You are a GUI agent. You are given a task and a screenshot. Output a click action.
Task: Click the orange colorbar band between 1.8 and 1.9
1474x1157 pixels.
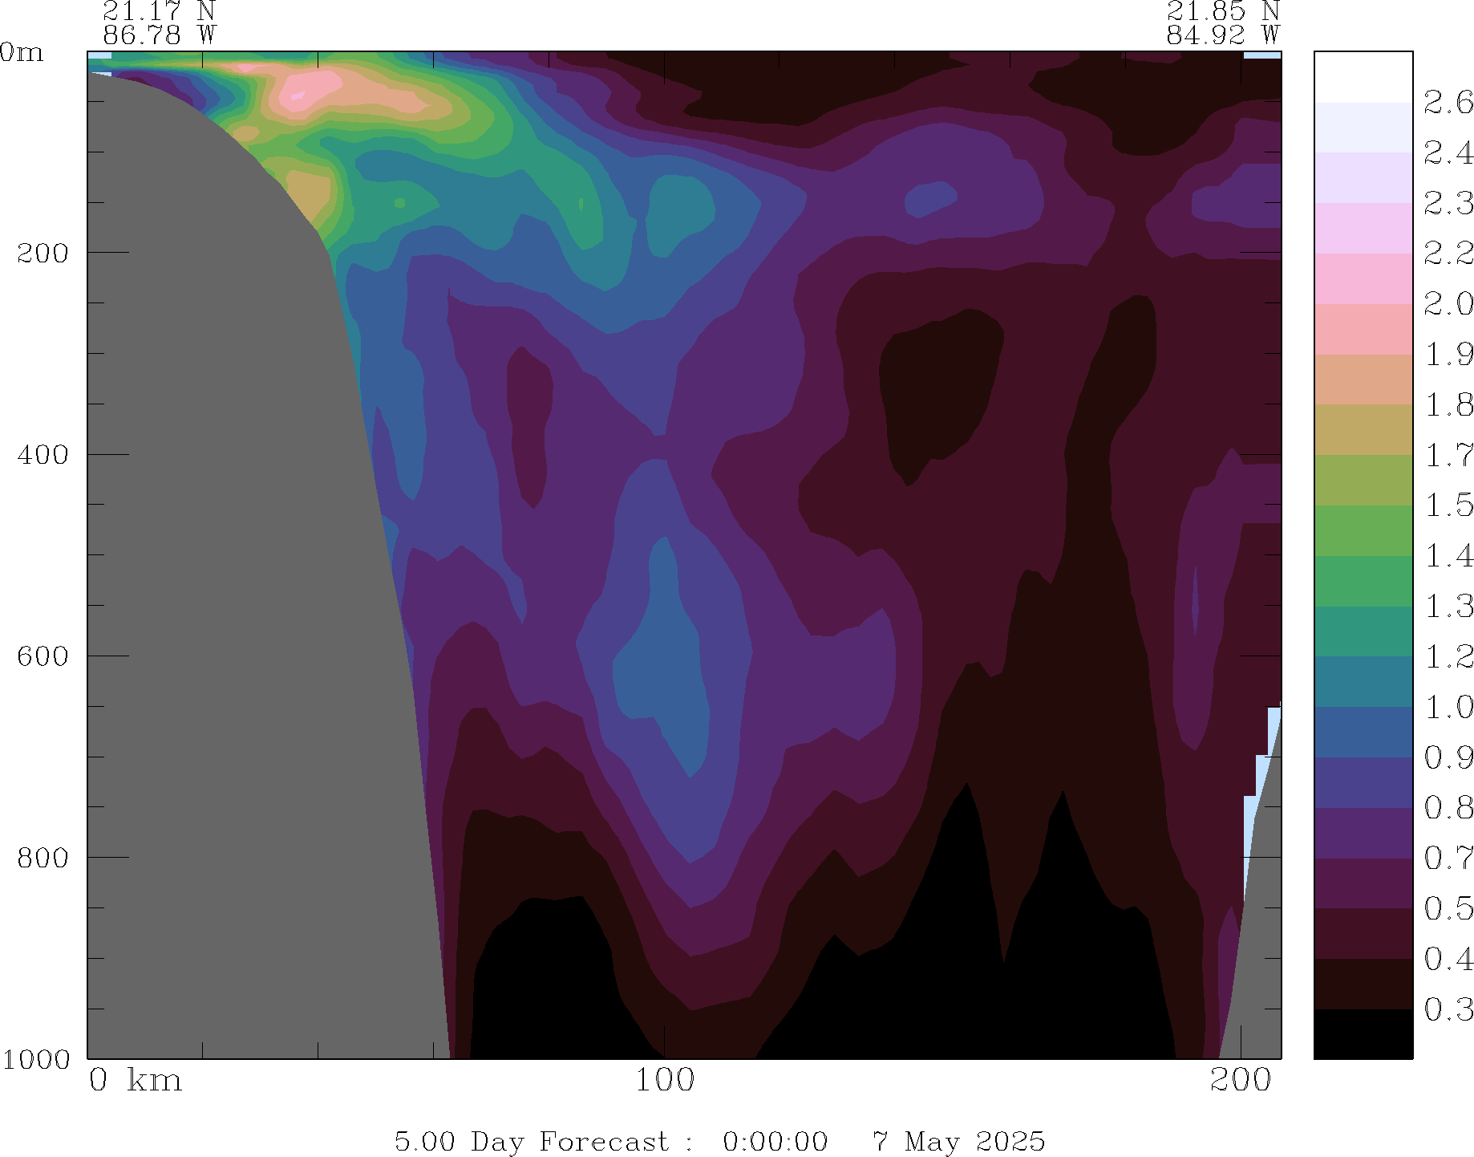coord(1363,380)
